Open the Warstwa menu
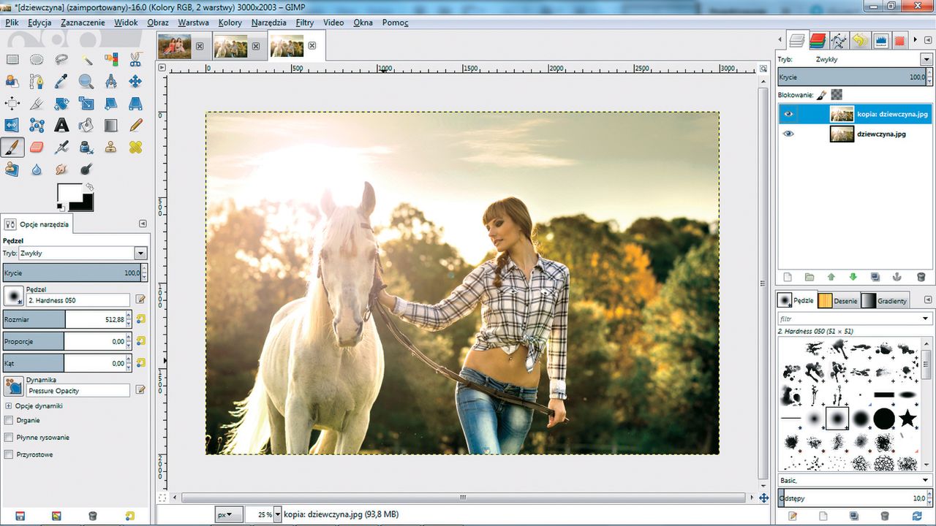This screenshot has height=526, width=936. 193,23
